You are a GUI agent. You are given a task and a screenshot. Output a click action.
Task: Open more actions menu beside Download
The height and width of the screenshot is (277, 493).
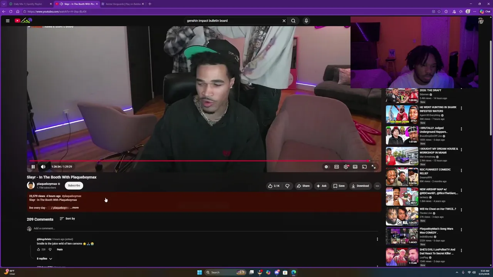(x=377, y=186)
